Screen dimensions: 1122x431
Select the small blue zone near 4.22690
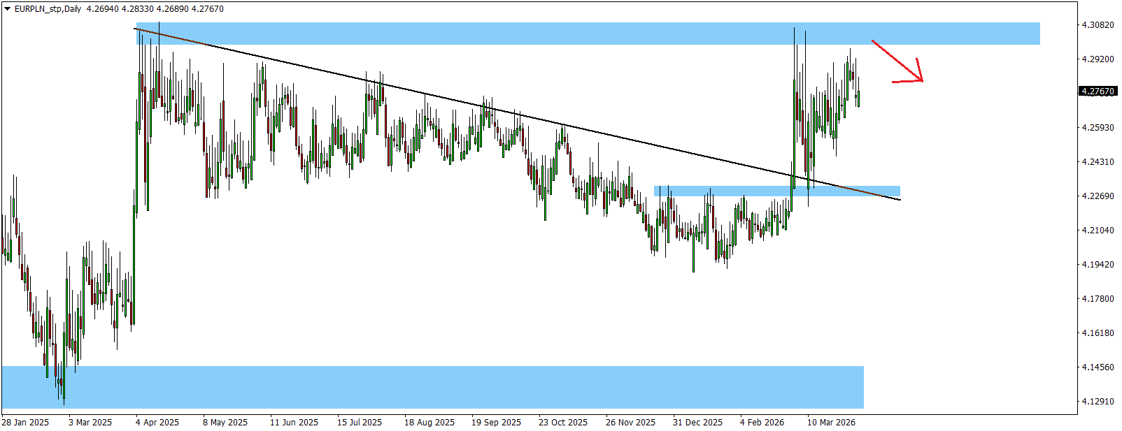pyautogui.click(x=776, y=191)
